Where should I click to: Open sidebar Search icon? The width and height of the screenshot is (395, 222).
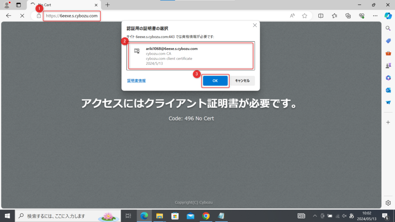[x=388, y=29]
